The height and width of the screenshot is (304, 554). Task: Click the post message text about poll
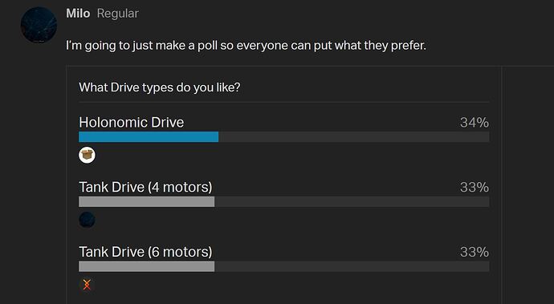[246, 46]
